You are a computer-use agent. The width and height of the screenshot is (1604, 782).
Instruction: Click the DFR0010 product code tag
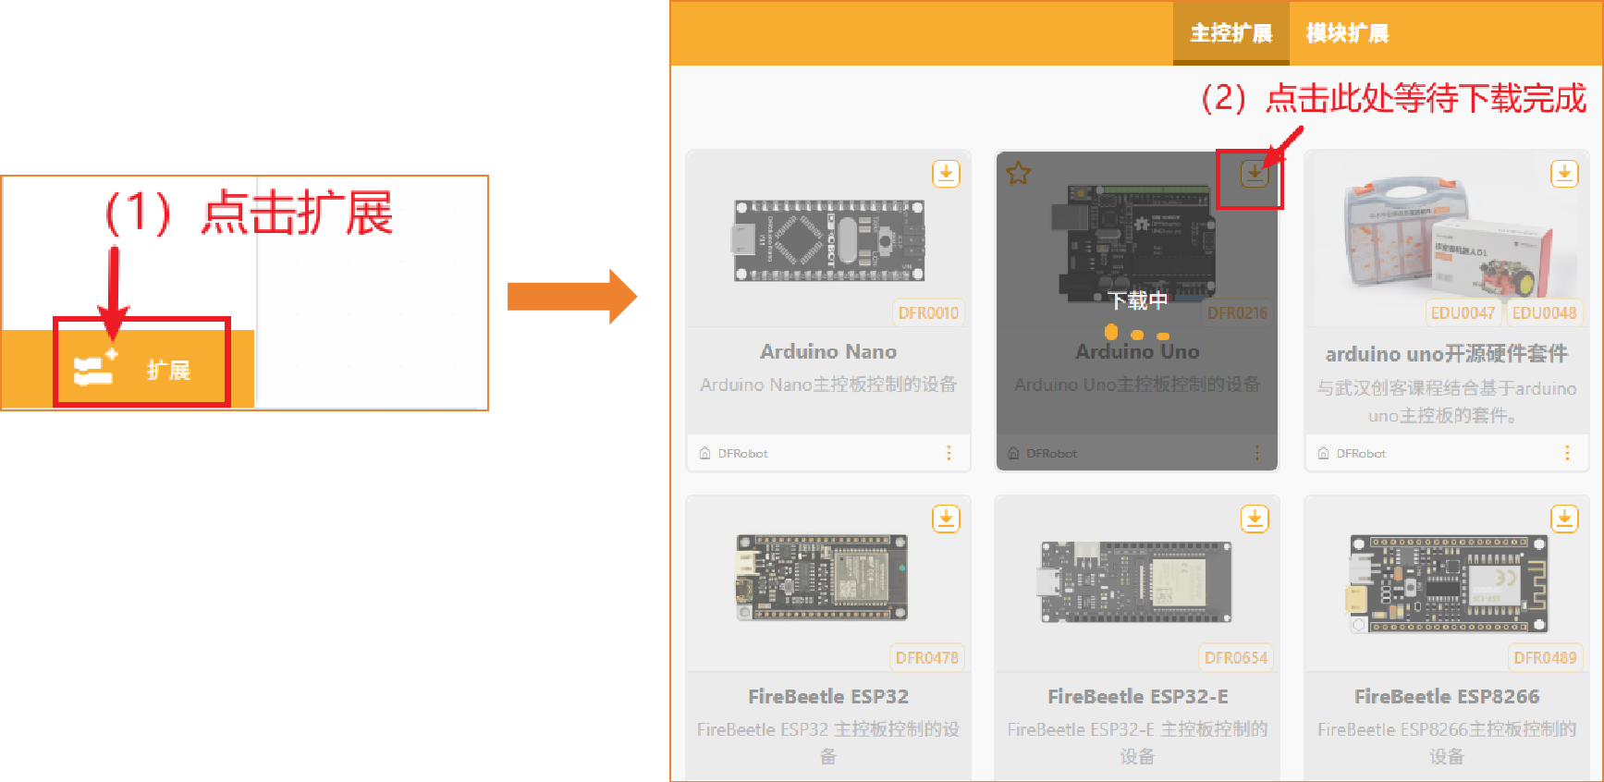pos(928,313)
